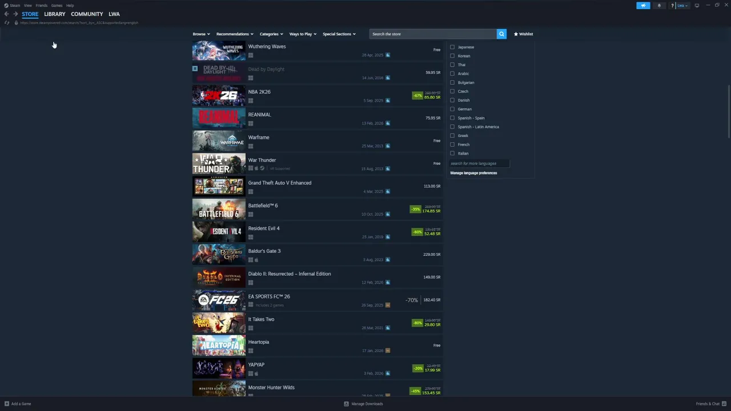Select the Arabic language checkbox
Viewport: 731px width, 411px height.
[452, 74]
